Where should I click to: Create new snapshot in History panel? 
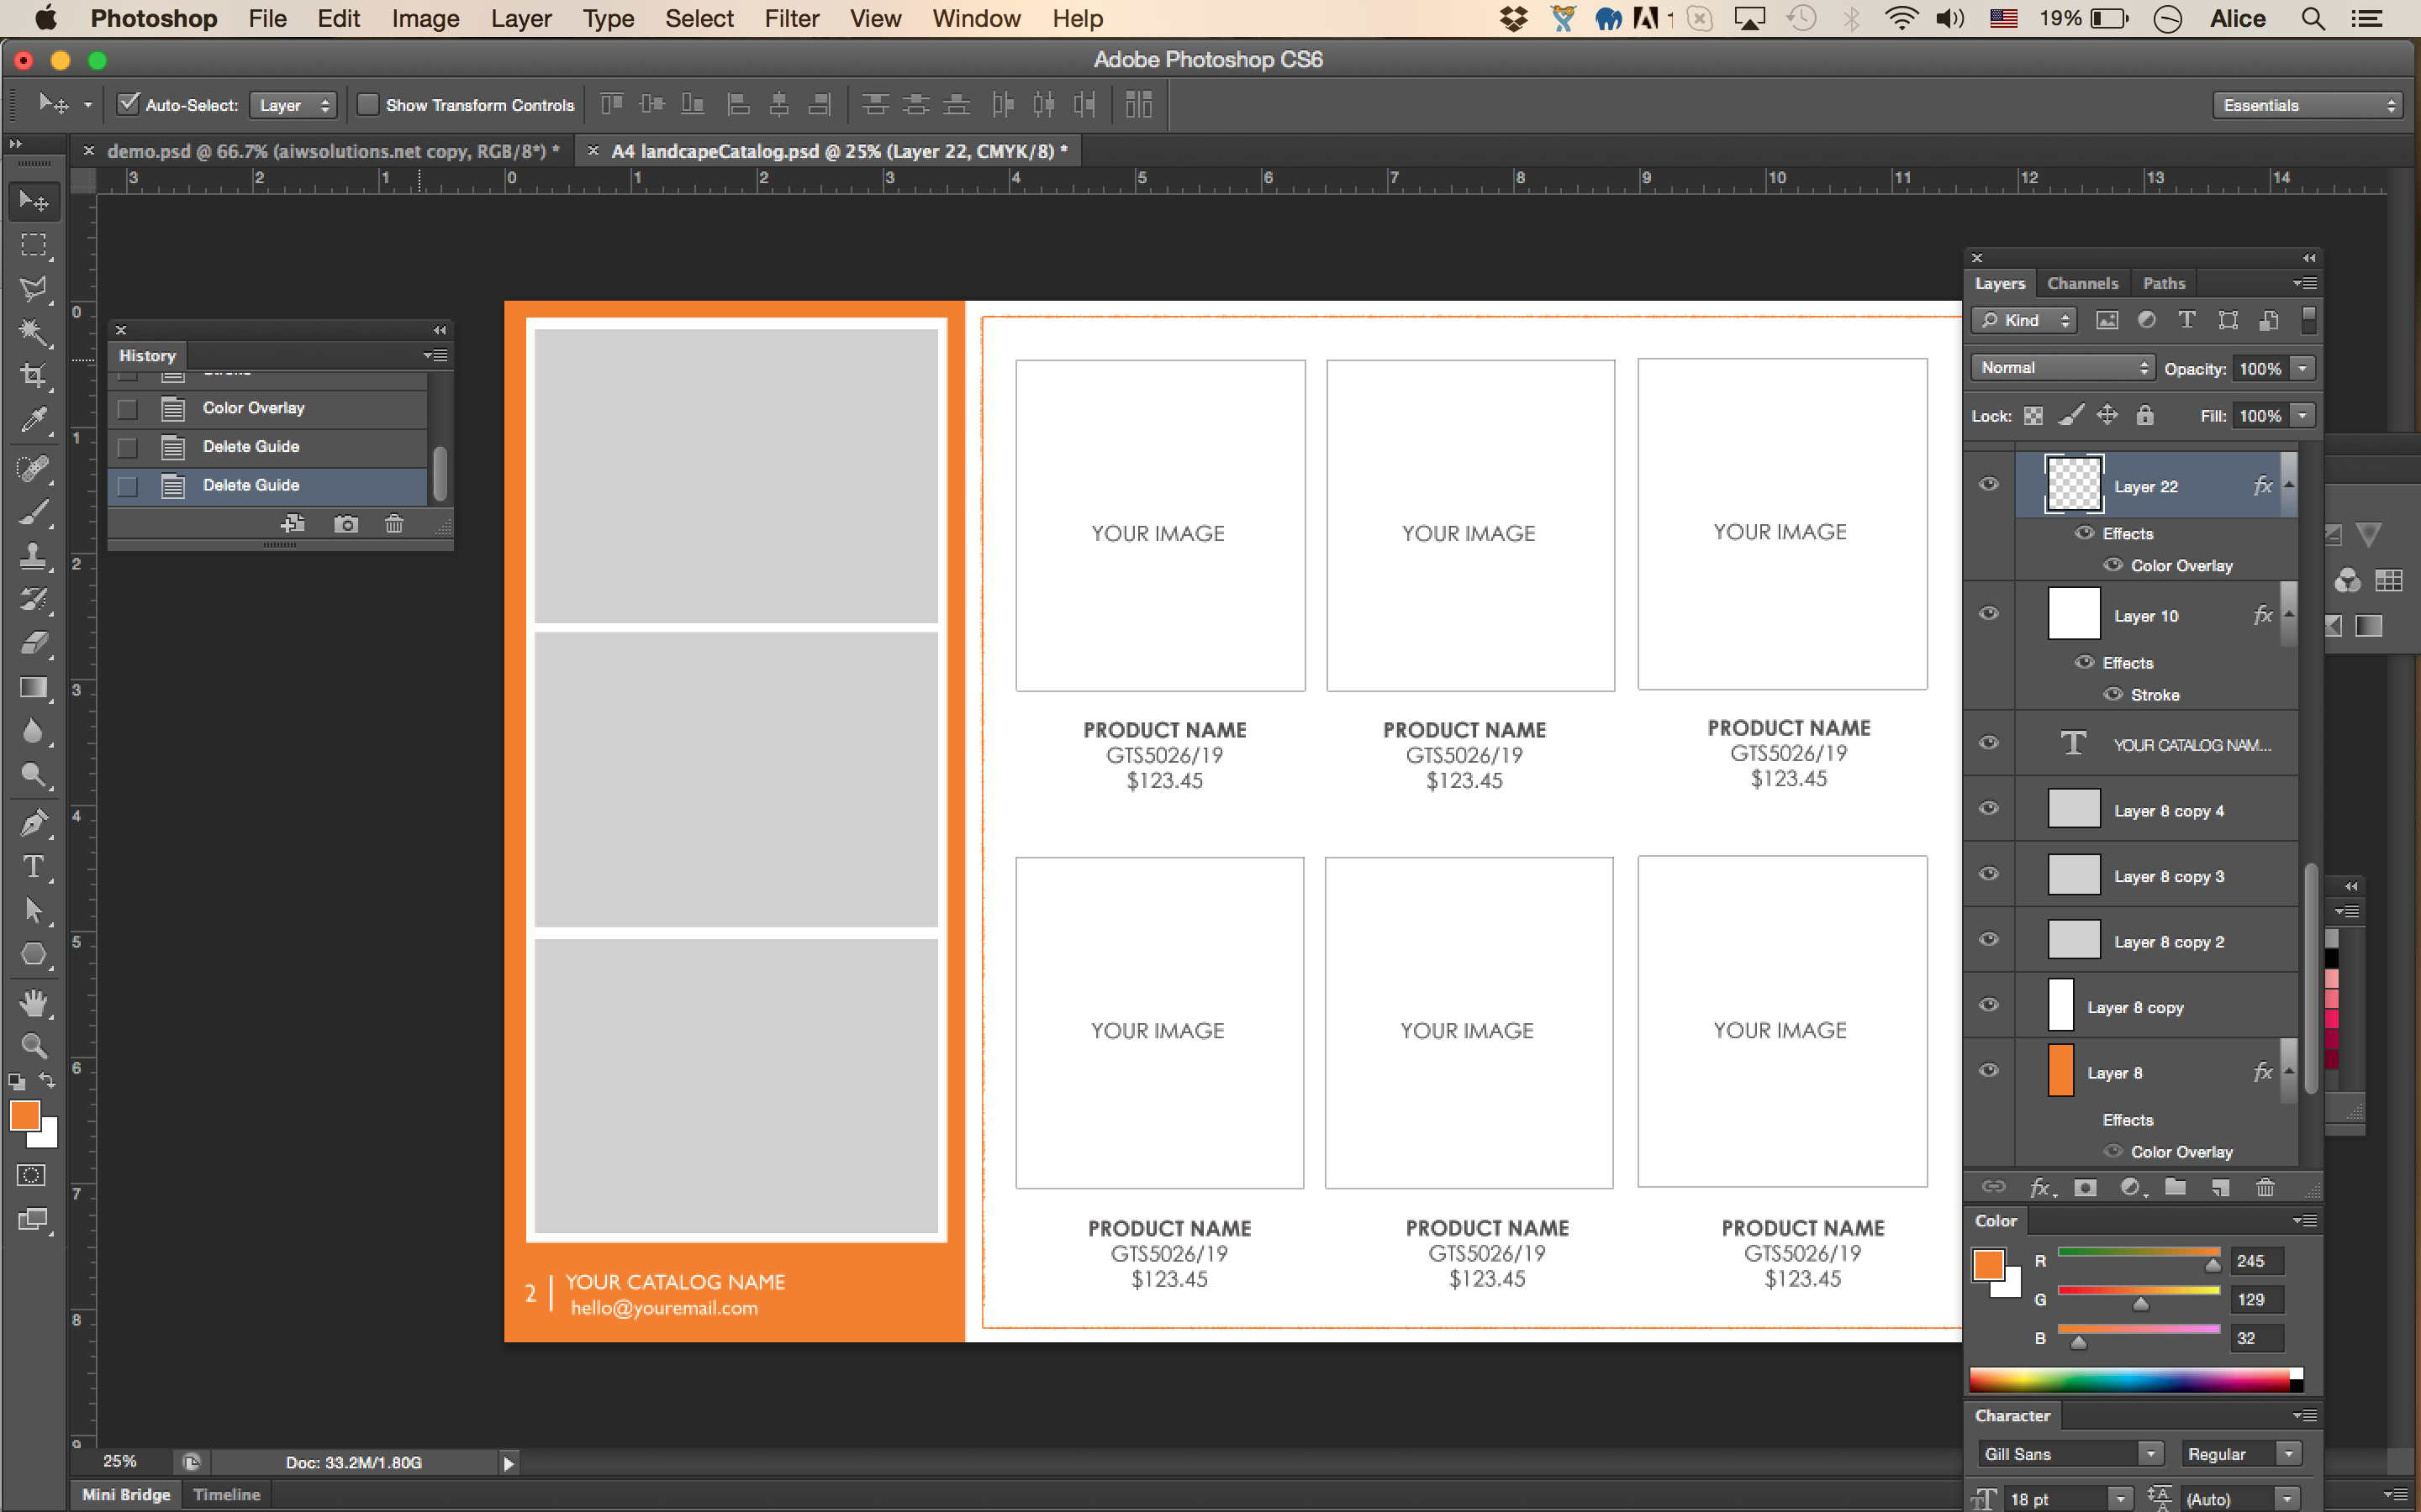coord(346,524)
